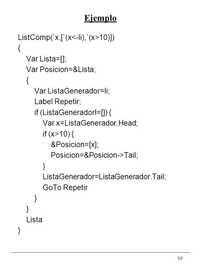201x268 pixels.
Task: Click the closing brace below Posicion->Tail line
Action: click(x=44, y=166)
